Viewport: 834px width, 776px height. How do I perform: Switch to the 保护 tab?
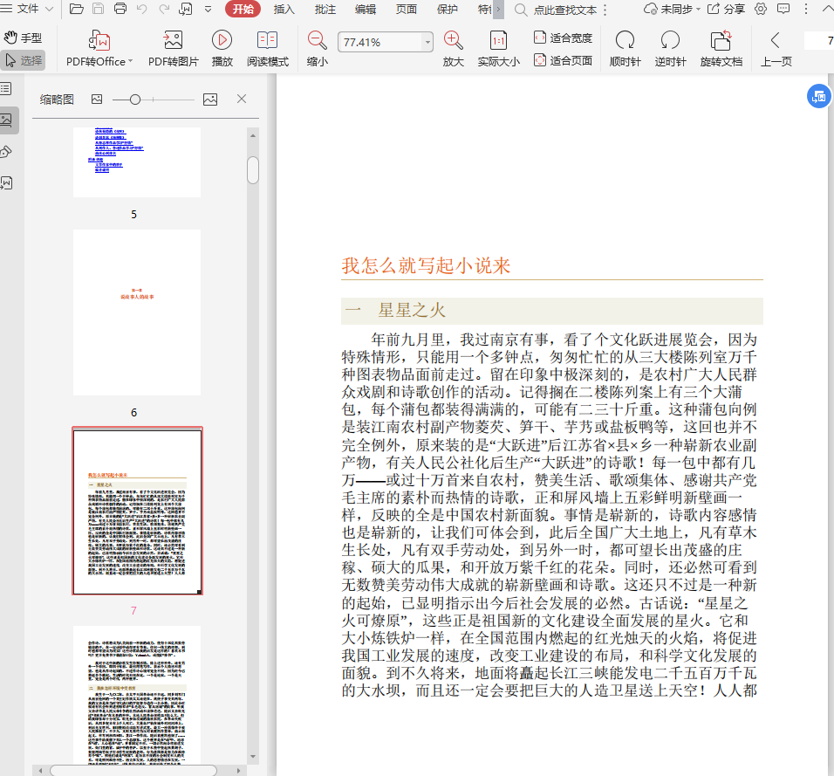447,9
